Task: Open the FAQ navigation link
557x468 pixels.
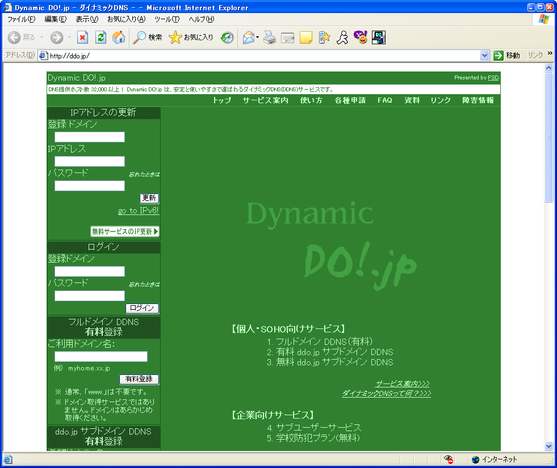Action: coord(384,100)
